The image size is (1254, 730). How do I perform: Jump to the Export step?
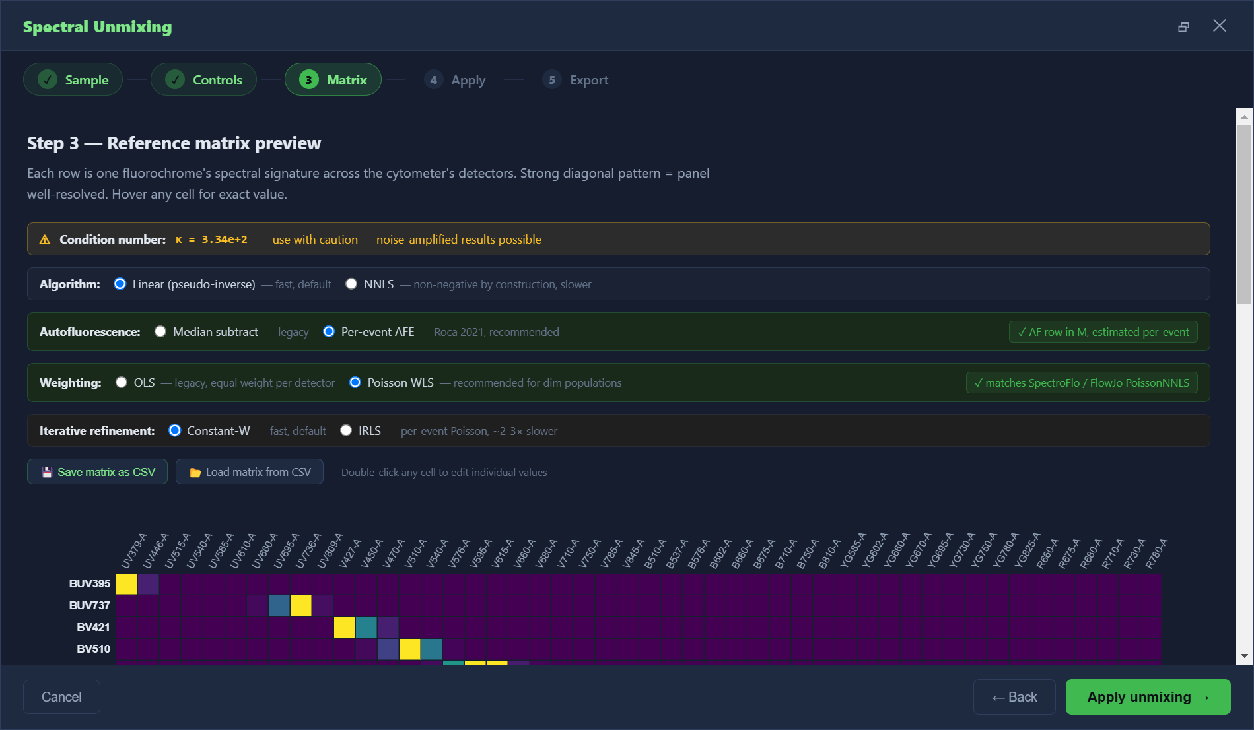[x=575, y=80]
